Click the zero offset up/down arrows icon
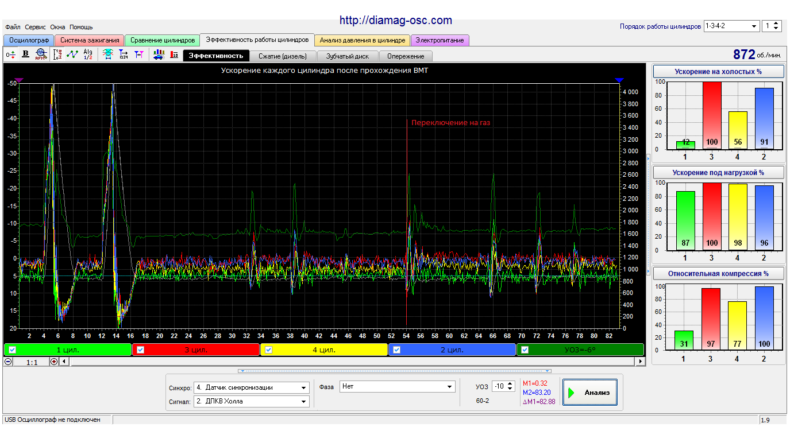Screen dimensions: 794x427 click(11, 55)
